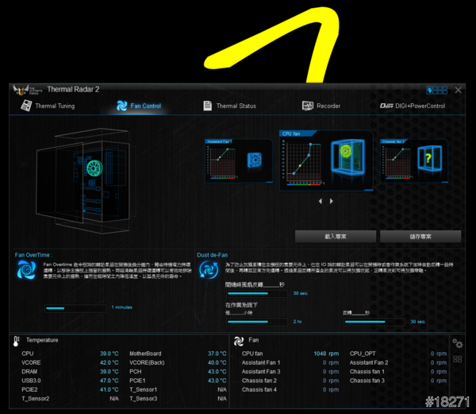This screenshot has height=414, width=476.
Task: Click the CPU fan 1048 rpm reading
Action: pyautogui.click(x=326, y=354)
